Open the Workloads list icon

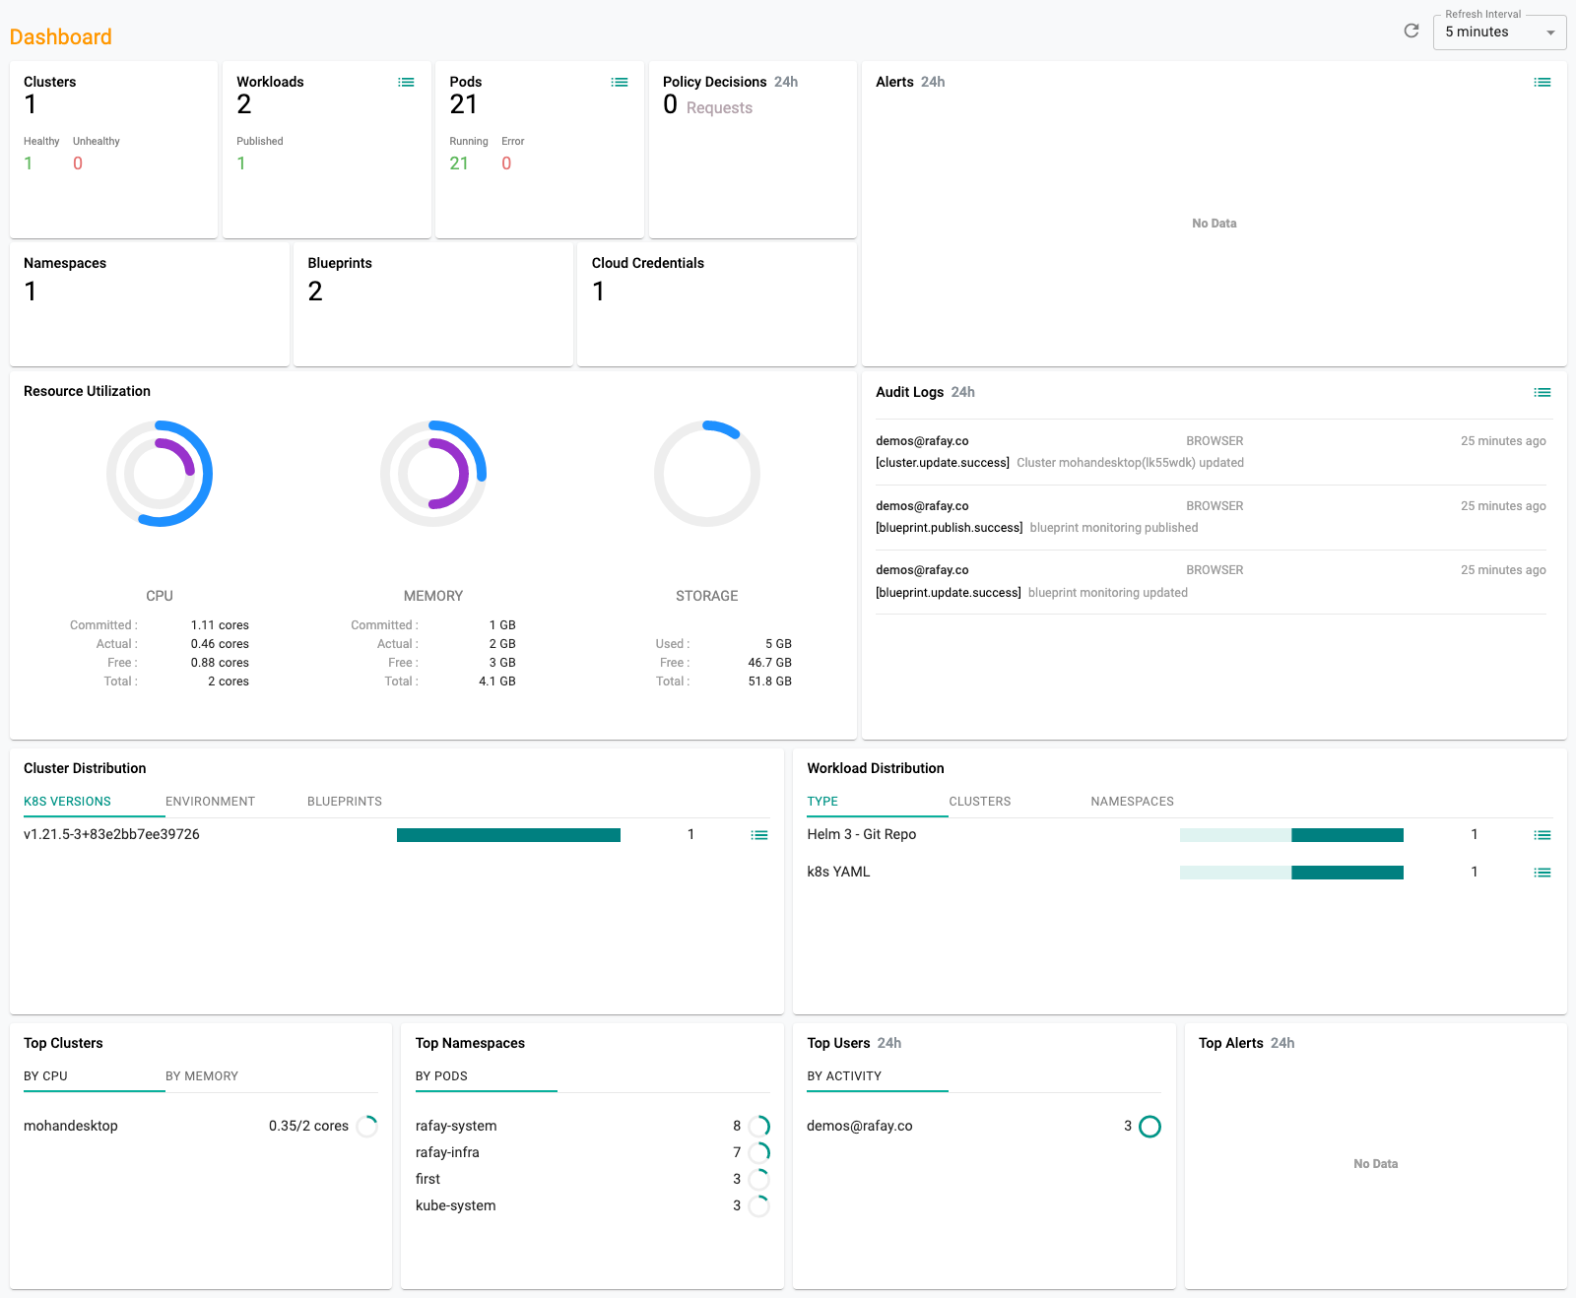pyautogui.click(x=406, y=82)
